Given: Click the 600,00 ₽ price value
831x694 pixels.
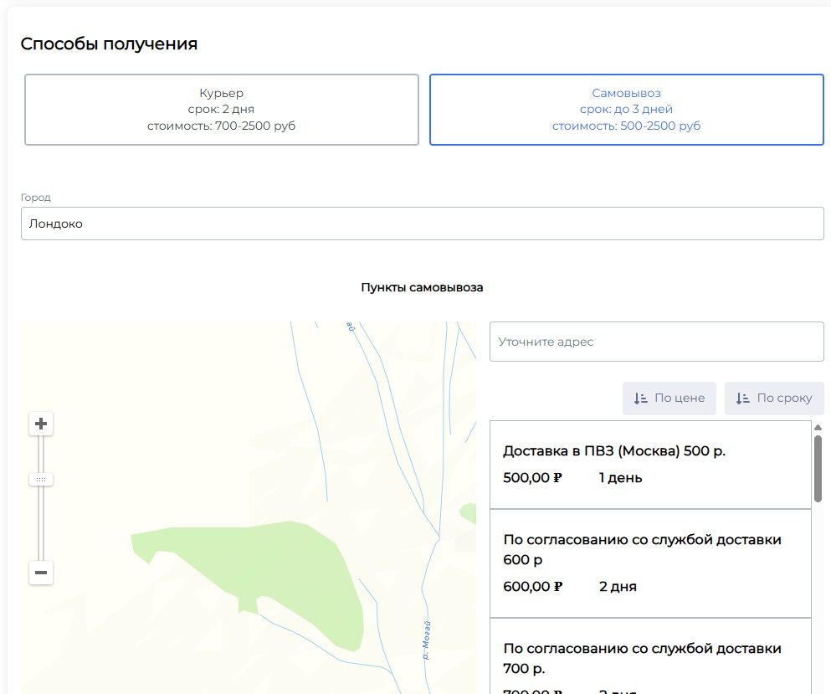Looking at the screenshot, I should pyautogui.click(x=532, y=586).
